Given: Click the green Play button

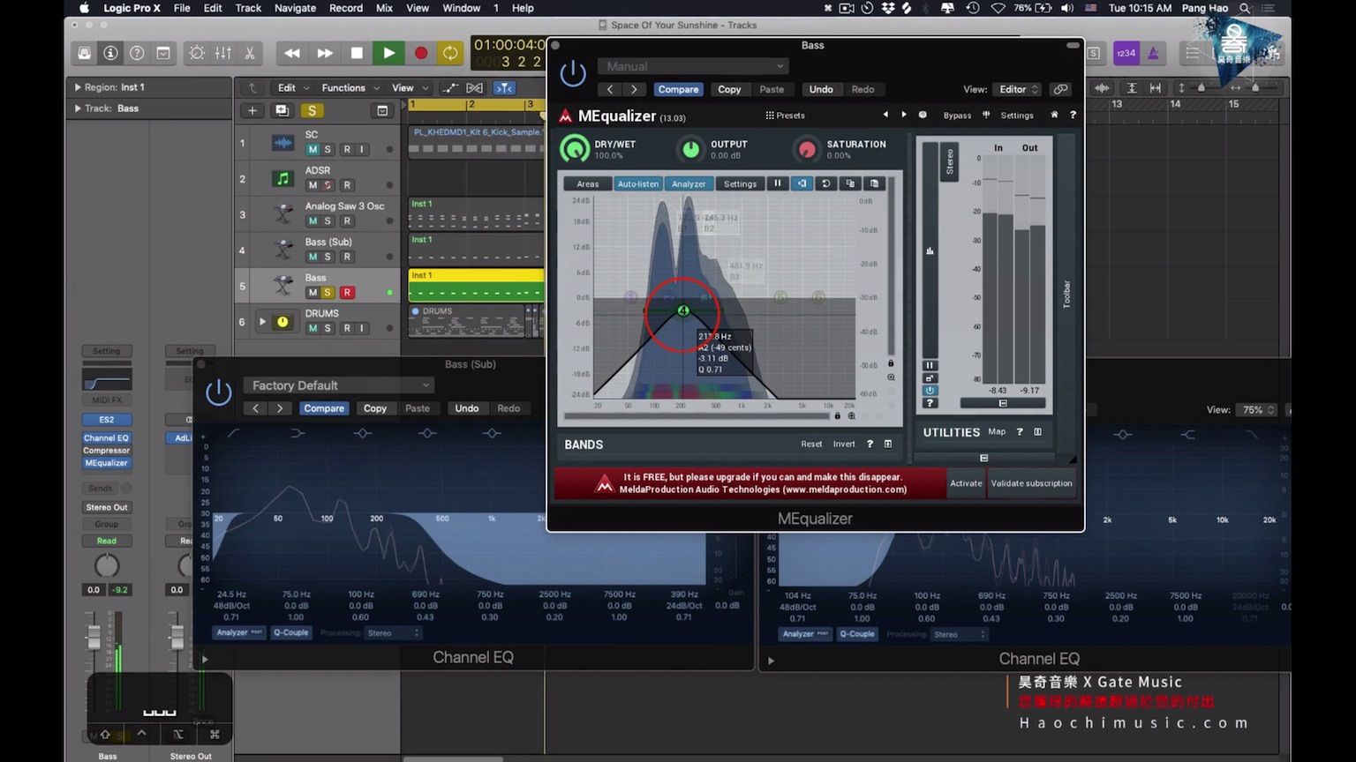Looking at the screenshot, I should coord(388,53).
